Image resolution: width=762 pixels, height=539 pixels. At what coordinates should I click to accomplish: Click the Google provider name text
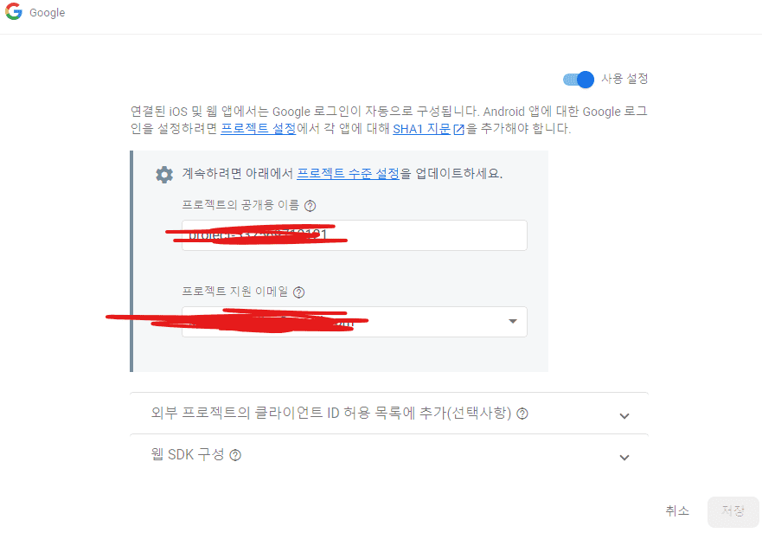pyautogui.click(x=48, y=13)
